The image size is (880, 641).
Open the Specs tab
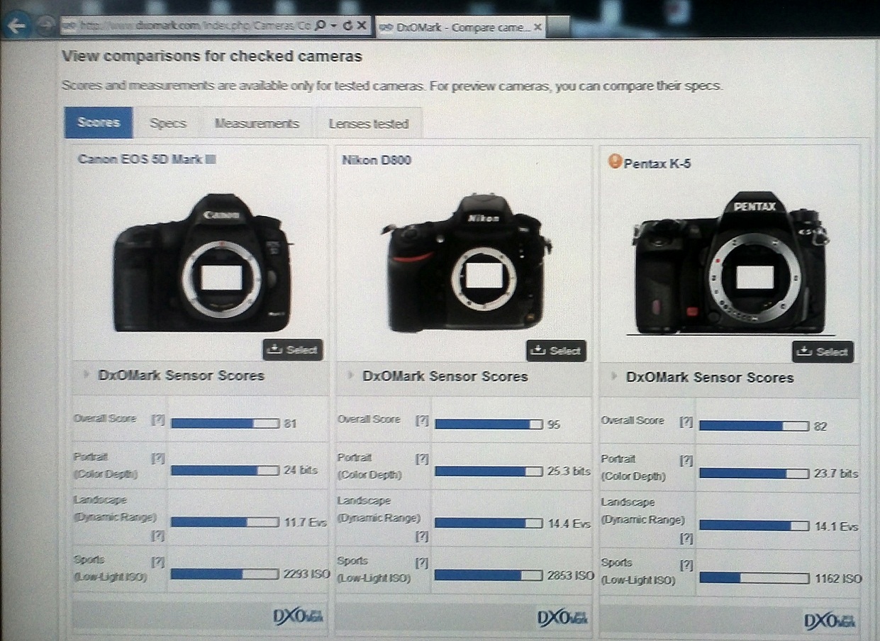[x=168, y=123]
